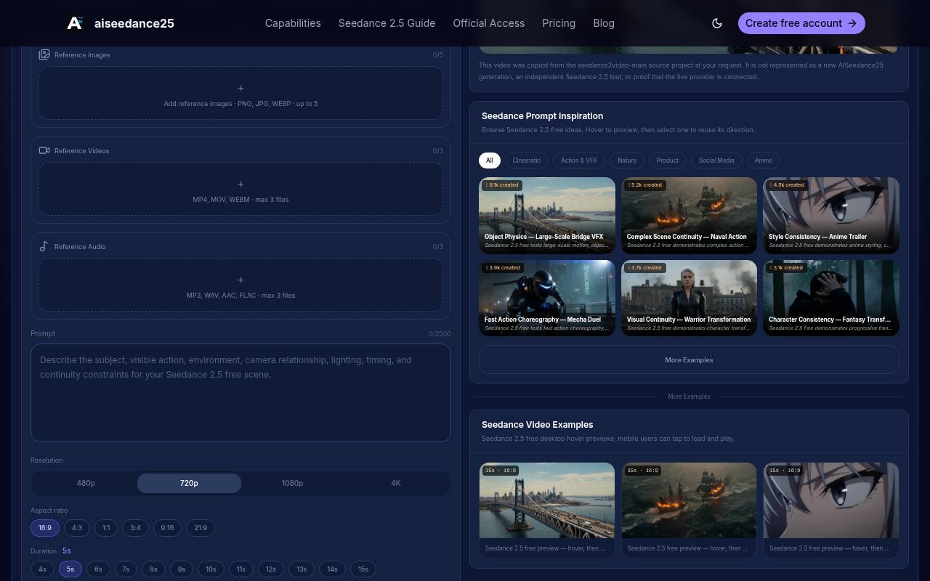Click the Reference Audio music note icon

(x=44, y=246)
